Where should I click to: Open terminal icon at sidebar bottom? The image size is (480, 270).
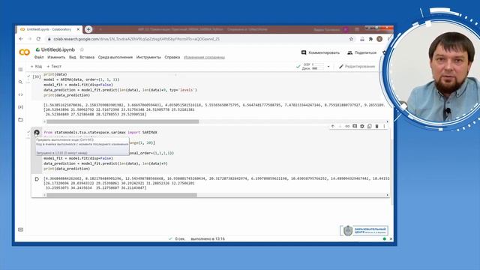pyautogui.click(x=20, y=229)
